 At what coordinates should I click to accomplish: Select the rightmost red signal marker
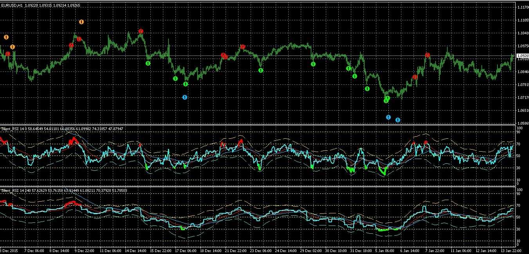pos(428,55)
